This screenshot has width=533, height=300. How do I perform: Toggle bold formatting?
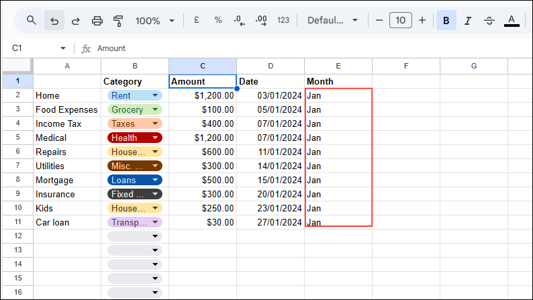(446, 21)
